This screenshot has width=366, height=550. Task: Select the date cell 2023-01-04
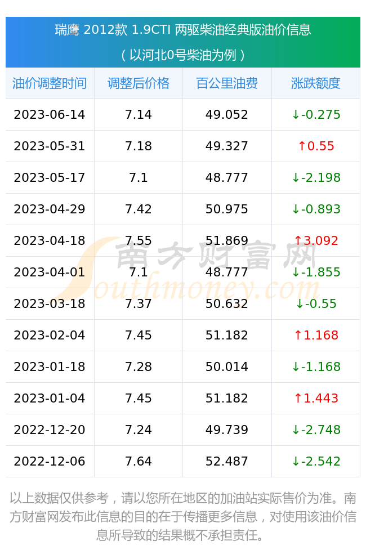pyautogui.click(x=50, y=399)
